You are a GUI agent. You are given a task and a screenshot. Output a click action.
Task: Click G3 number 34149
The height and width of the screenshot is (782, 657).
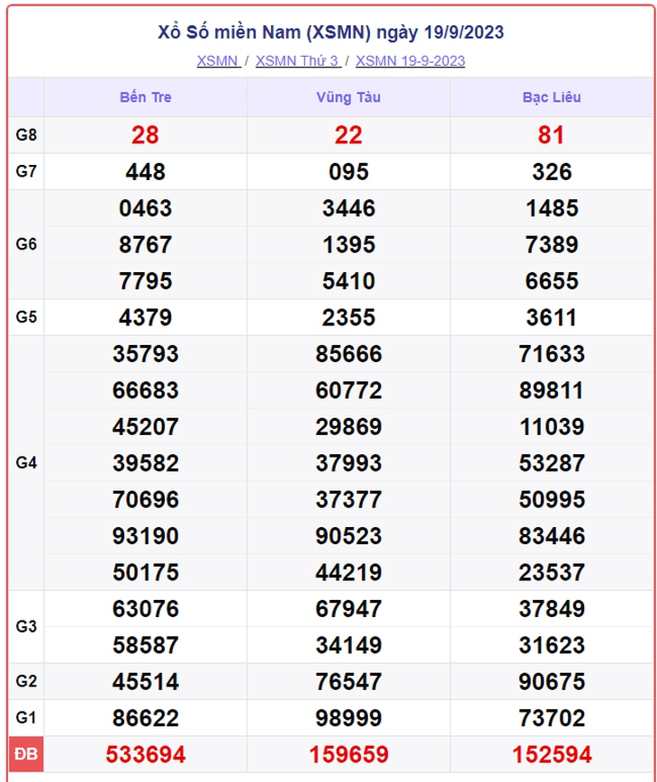tap(348, 645)
